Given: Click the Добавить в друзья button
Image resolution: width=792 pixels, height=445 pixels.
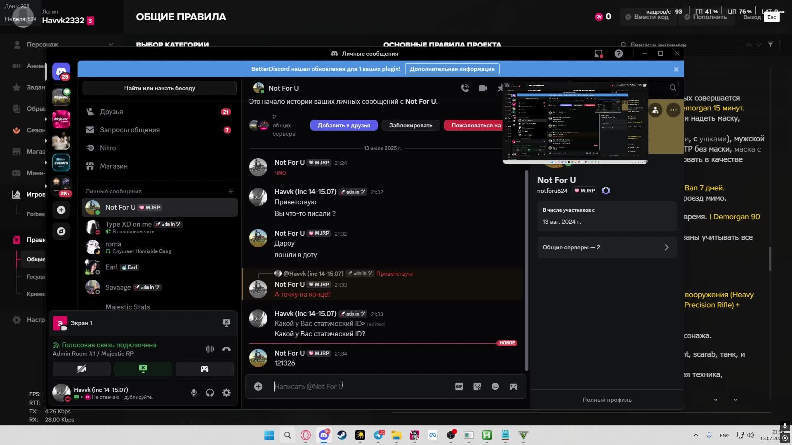Looking at the screenshot, I should 344,125.
